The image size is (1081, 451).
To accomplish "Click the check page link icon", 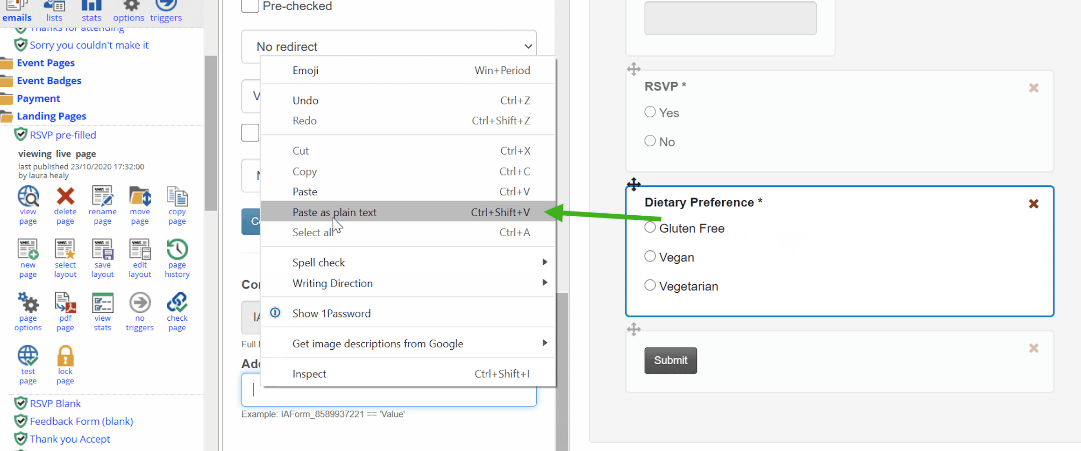I will (177, 303).
